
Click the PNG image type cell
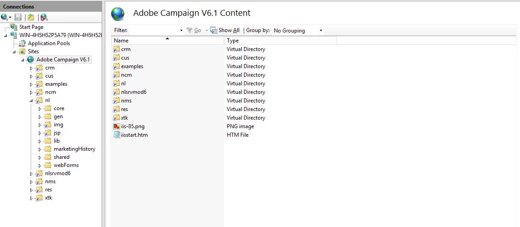pos(240,126)
